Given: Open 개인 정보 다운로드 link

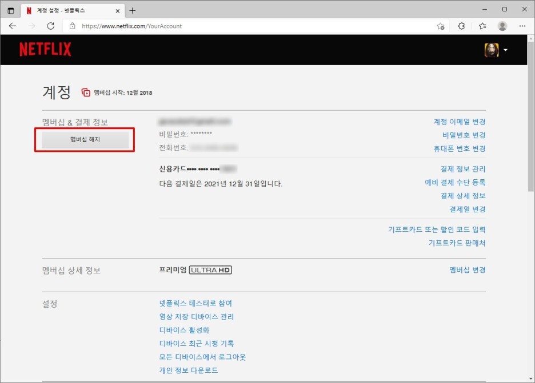Looking at the screenshot, I should click(189, 370).
